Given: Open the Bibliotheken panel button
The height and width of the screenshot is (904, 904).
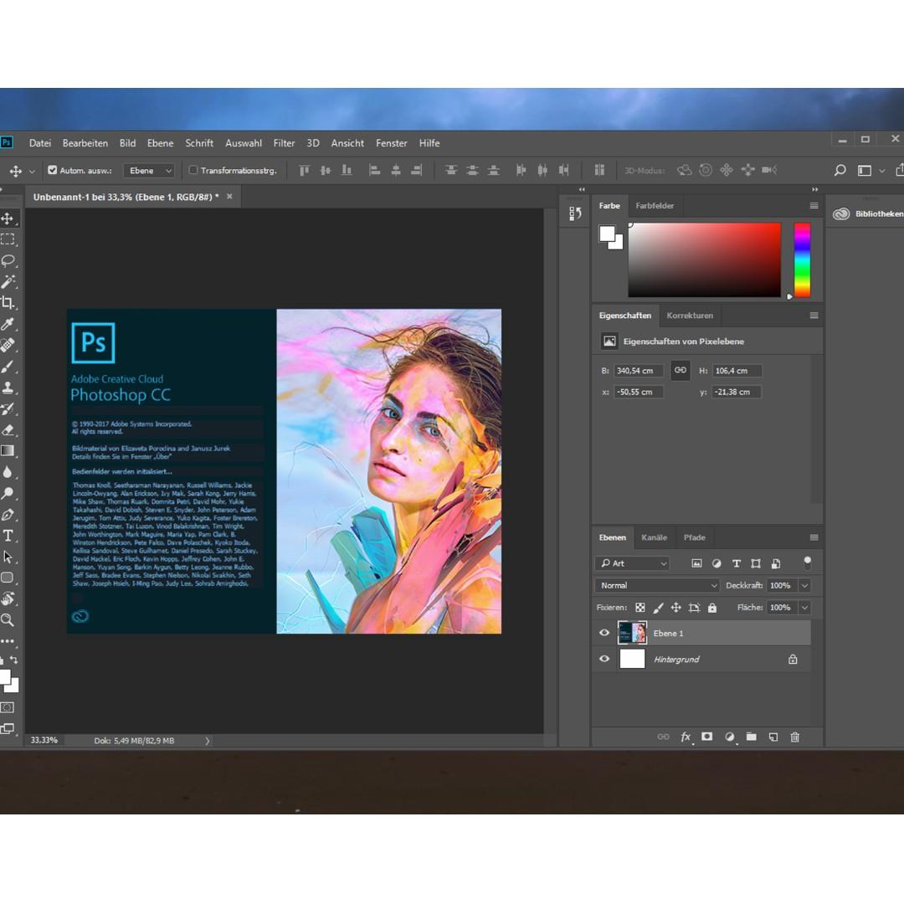Looking at the screenshot, I should (x=868, y=214).
